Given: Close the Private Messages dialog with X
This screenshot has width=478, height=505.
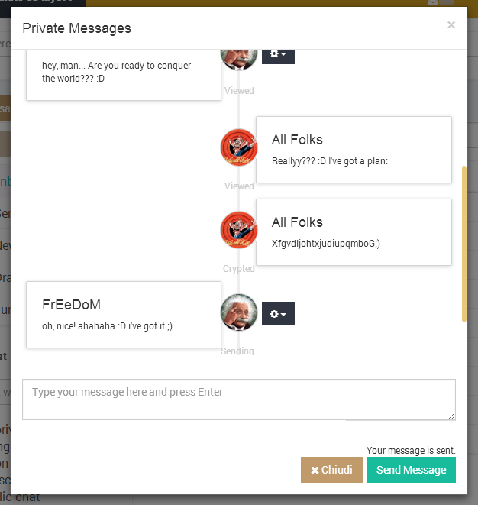Looking at the screenshot, I should click(x=451, y=24).
